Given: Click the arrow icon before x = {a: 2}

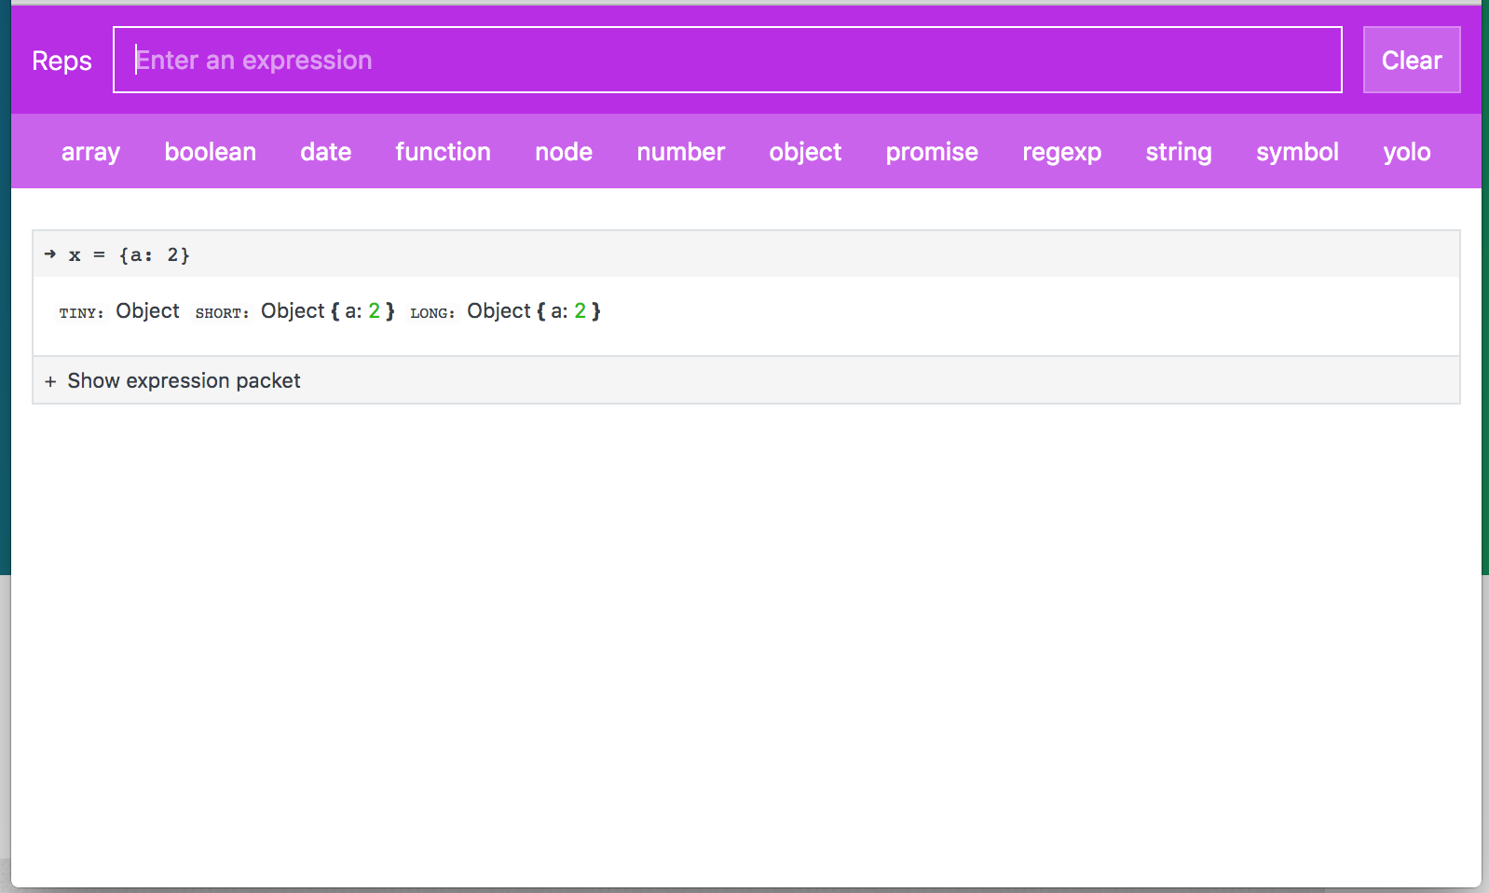Looking at the screenshot, I should coord(50,254).
